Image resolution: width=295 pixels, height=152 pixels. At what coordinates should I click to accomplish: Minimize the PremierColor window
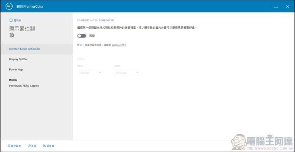click(x=275, y=7)
